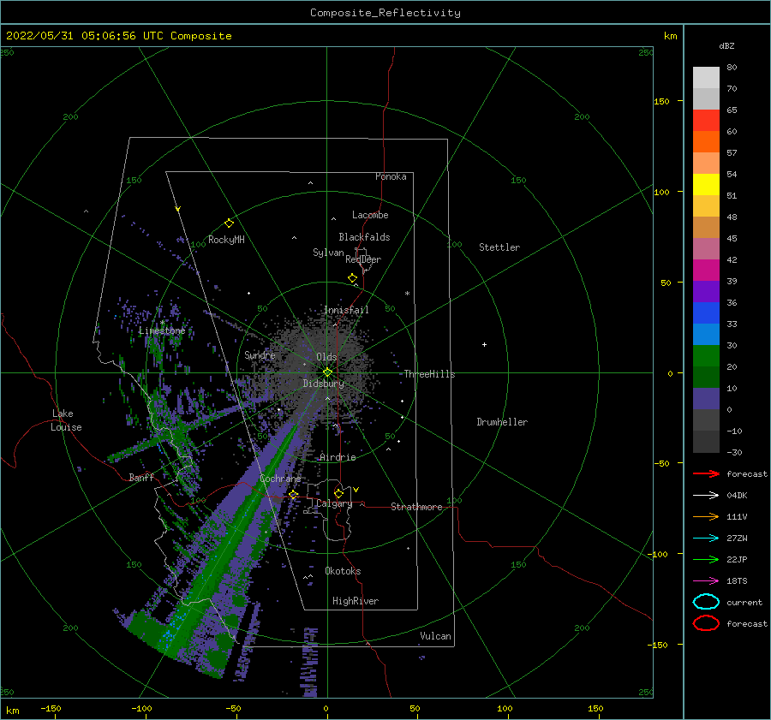Click the white plus marker below Stettler
This screenshot has width=771, height=720.
(484, 344)
